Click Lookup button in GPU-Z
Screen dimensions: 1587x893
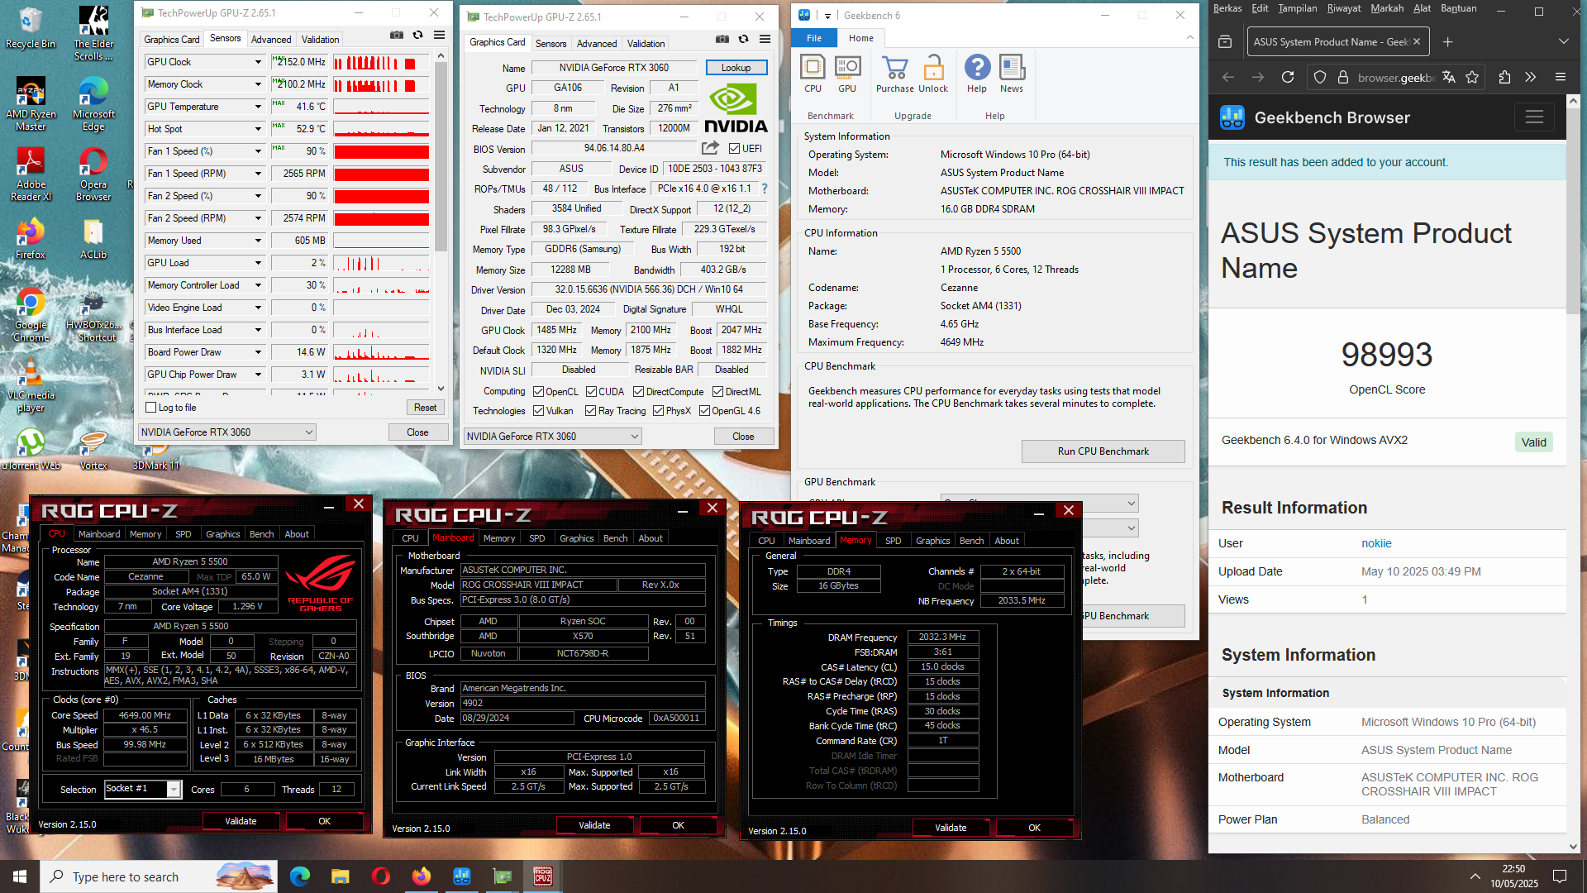(736, 68)
